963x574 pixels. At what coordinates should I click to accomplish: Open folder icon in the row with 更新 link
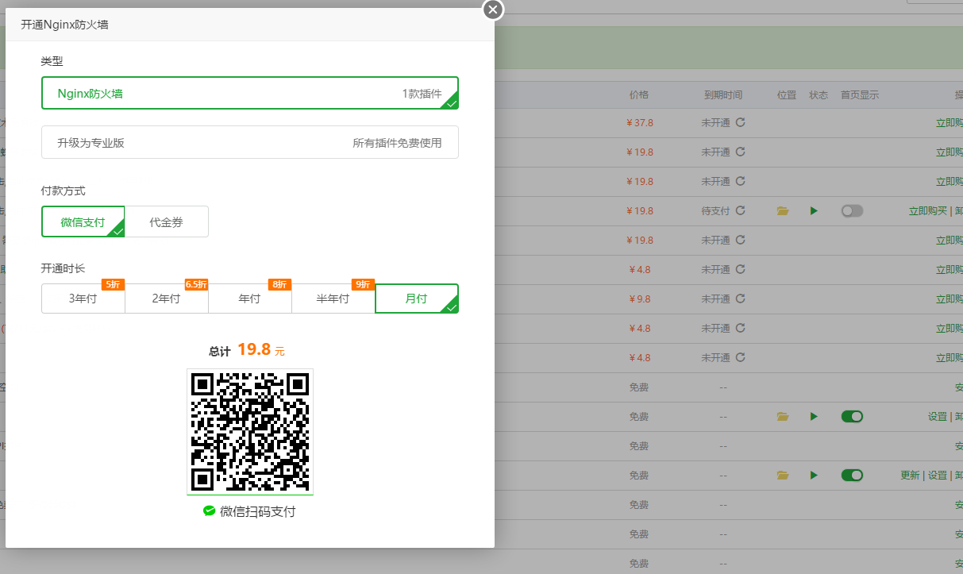coord(783,475)
